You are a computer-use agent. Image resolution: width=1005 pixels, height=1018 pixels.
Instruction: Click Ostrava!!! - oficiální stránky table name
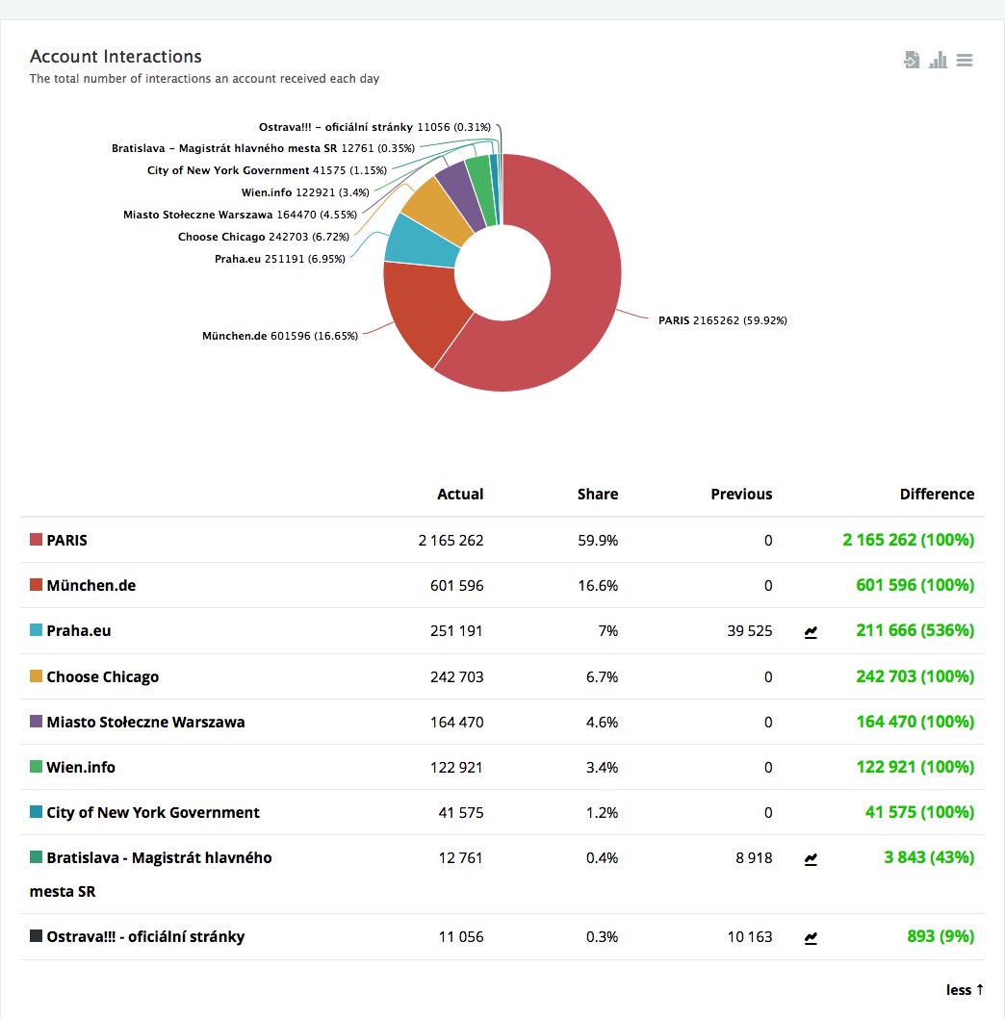pyautogui.click(x=145, y=937)
